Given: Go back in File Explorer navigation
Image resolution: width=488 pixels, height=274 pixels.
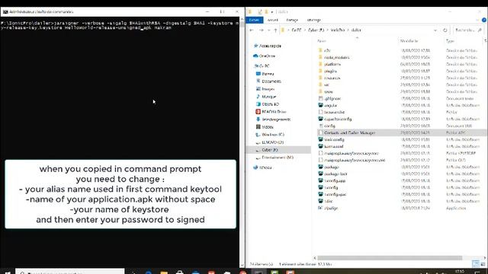Looking at the screenshot, I should tap(252, 30).
